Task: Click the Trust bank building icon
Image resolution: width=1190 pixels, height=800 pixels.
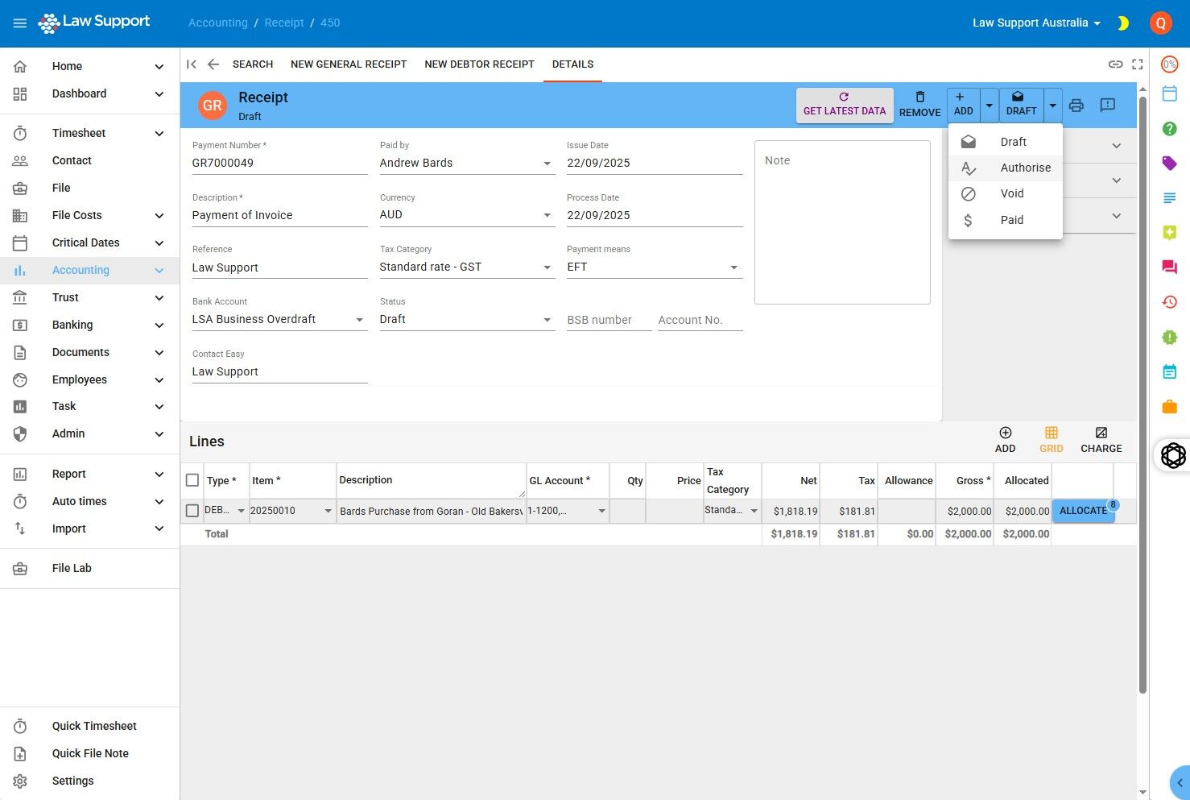Action: 20,297
